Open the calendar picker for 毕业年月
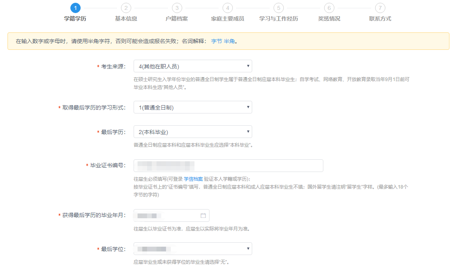Viewport: 453px width, 272px height. (203, 215)
